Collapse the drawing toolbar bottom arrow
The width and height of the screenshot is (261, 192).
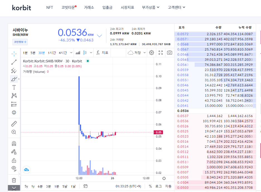click(x=14, y=188)
